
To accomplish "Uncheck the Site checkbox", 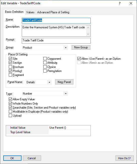I will click(10, 59).
